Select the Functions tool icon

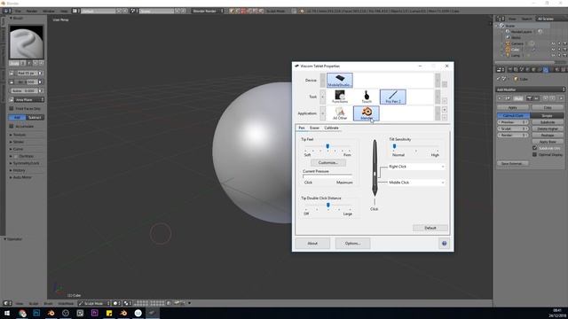pos(340,97)
